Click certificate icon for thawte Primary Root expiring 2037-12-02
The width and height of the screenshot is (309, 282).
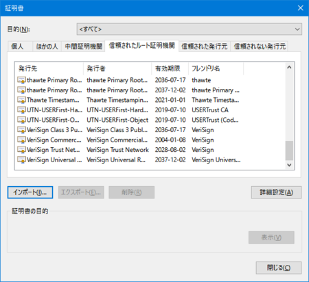(21, 90)
